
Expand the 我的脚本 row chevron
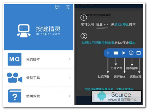click(x=69, y=59)
